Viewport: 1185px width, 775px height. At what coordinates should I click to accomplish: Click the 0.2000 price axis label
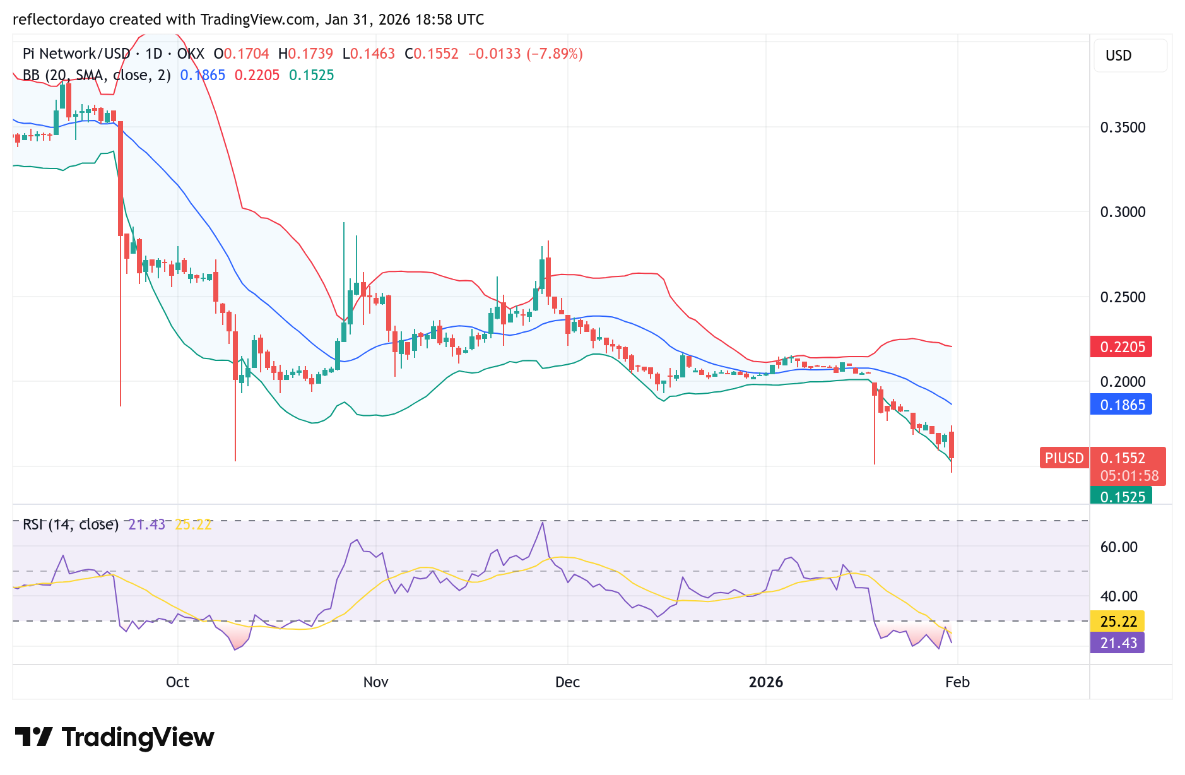click(1123, 382)
